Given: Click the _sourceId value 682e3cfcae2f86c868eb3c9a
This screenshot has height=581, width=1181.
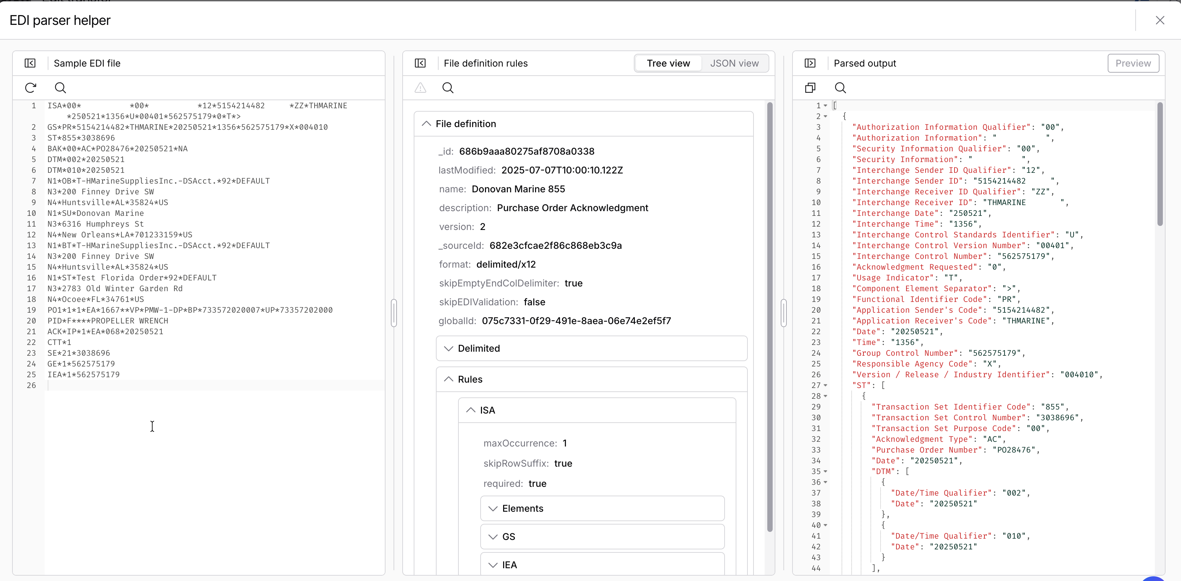Looking at the screenshot, I should pos(555,246).
